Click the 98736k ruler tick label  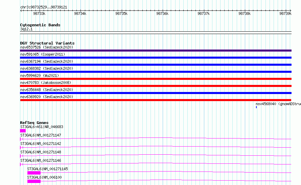(162, 13)
